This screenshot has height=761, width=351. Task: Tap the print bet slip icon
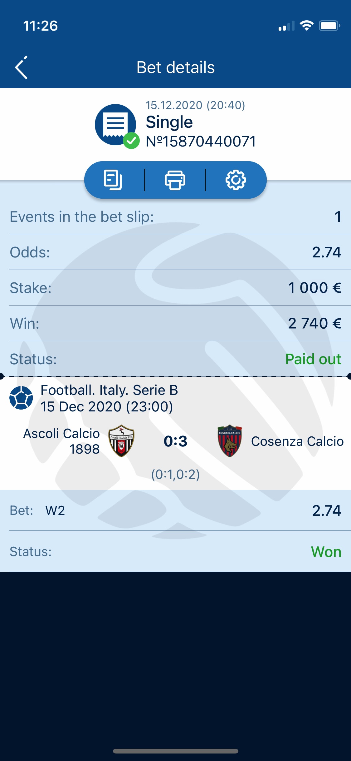coord(175,180)
